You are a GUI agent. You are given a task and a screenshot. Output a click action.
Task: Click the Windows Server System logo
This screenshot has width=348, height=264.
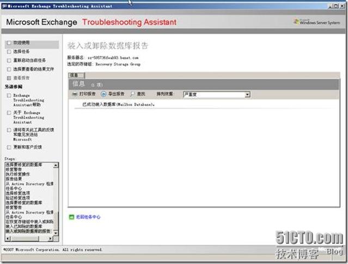pyautogui.click(x=317, y=22)
